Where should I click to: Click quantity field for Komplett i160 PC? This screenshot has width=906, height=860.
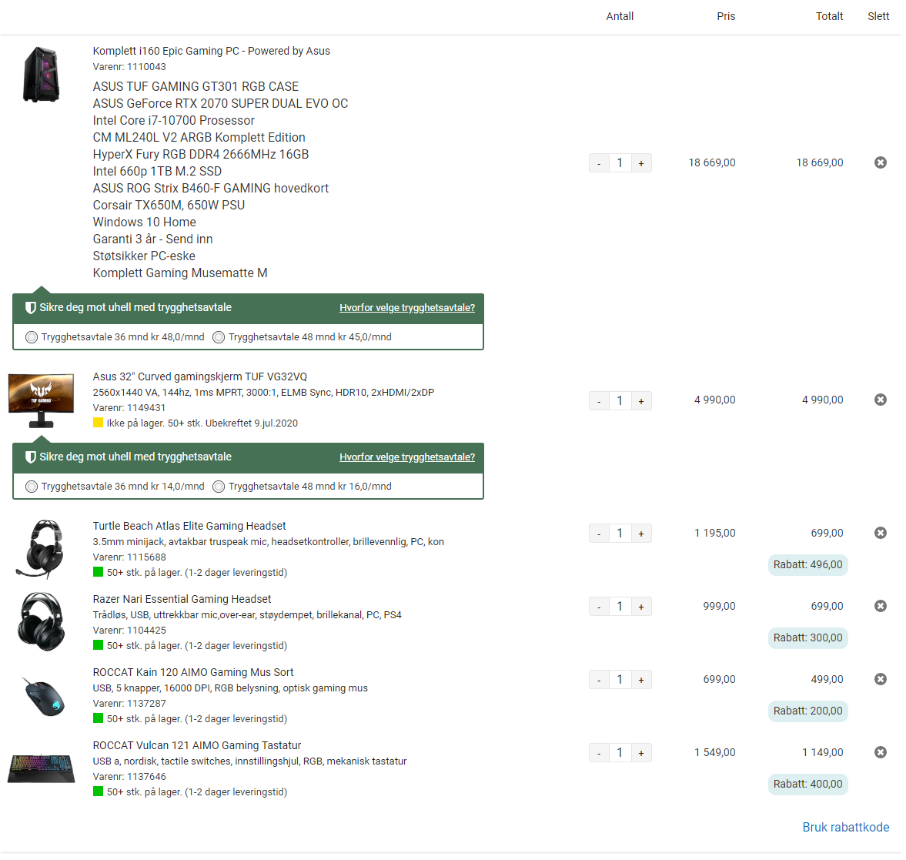point(620,163)
